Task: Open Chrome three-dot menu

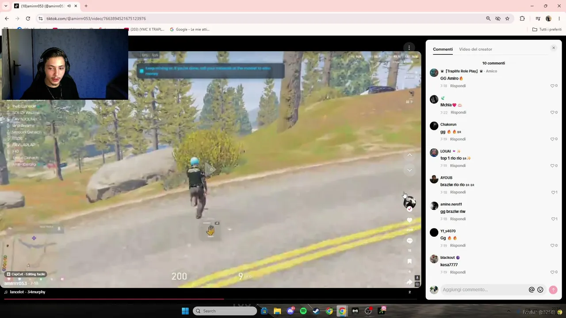Action: pos(559,19)
